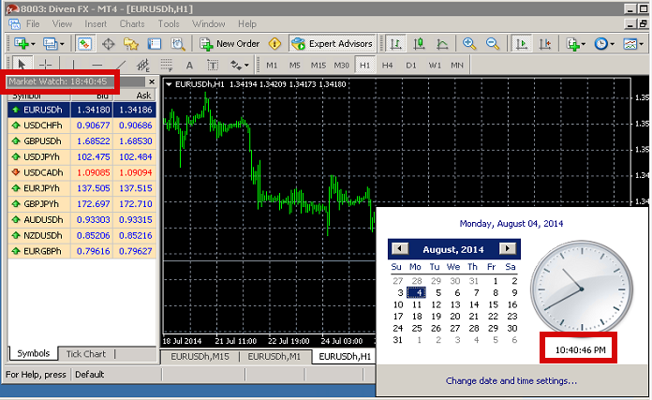Click the New Order button
The width and height of the screenshot is (652, 400).
230,44
